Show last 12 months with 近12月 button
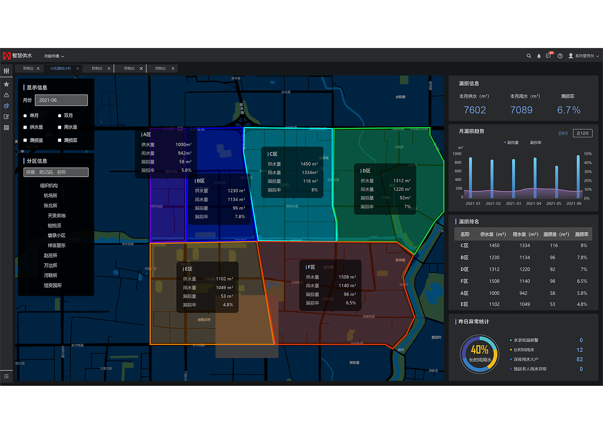The height and width of the screenshot is (434, 603). pyautogui.click(x=582, y=133)
